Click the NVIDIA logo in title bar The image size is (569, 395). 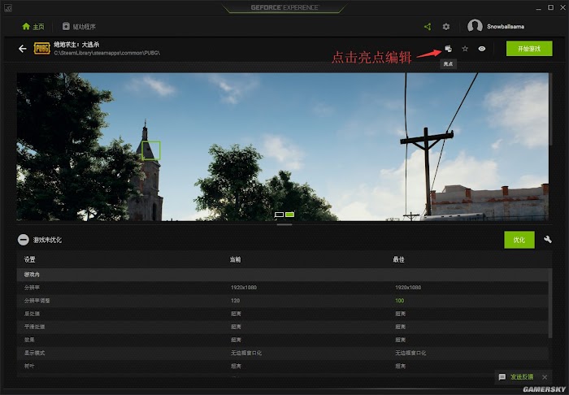(7, 7)
